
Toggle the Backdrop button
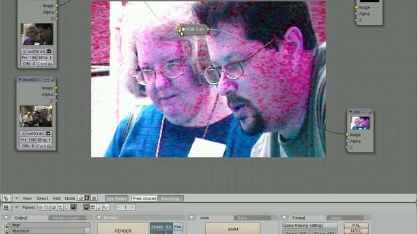click(171, 198)
